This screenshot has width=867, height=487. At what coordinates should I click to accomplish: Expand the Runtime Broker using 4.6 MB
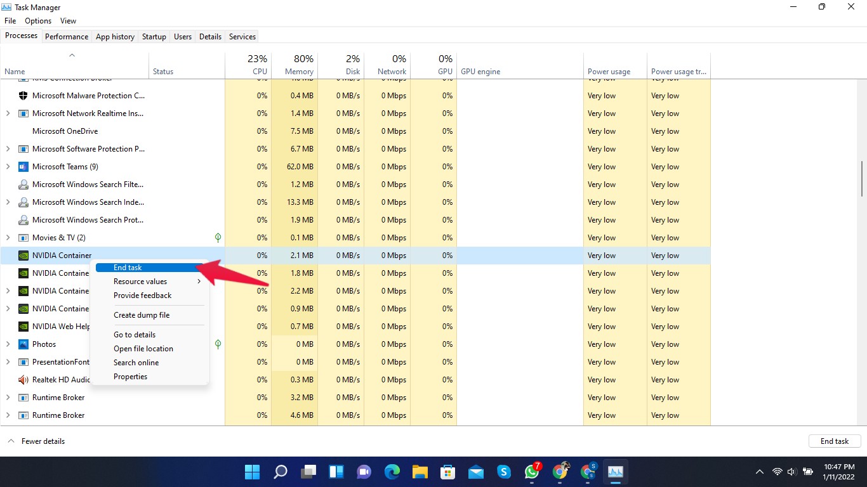point(8,415)
